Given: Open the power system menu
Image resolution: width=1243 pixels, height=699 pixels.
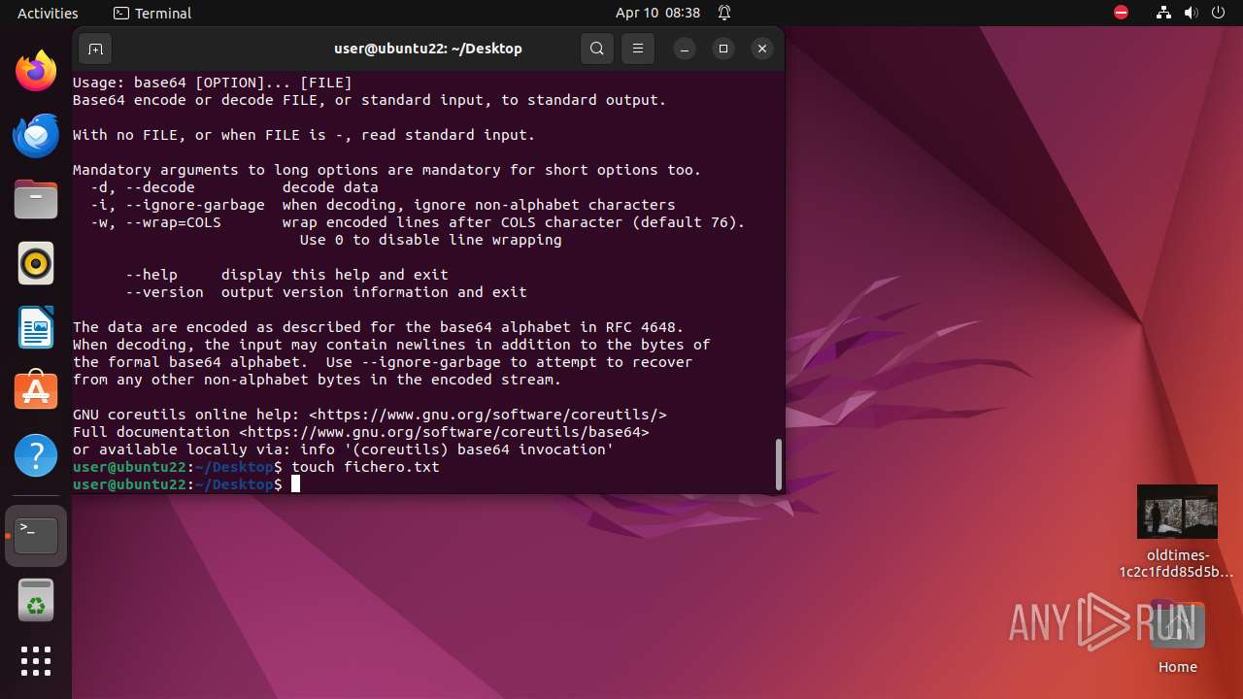Looking at the screenshot, I should coord(1218,13).
